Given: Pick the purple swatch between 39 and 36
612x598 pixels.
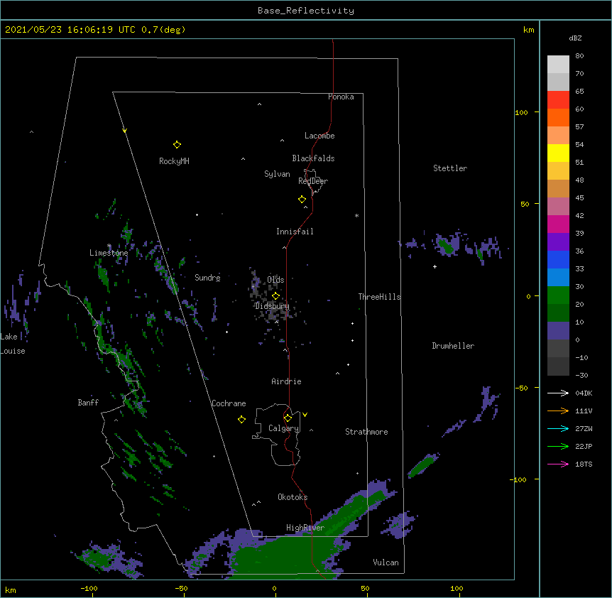Looking at the screenshot, I should point(558,242).
